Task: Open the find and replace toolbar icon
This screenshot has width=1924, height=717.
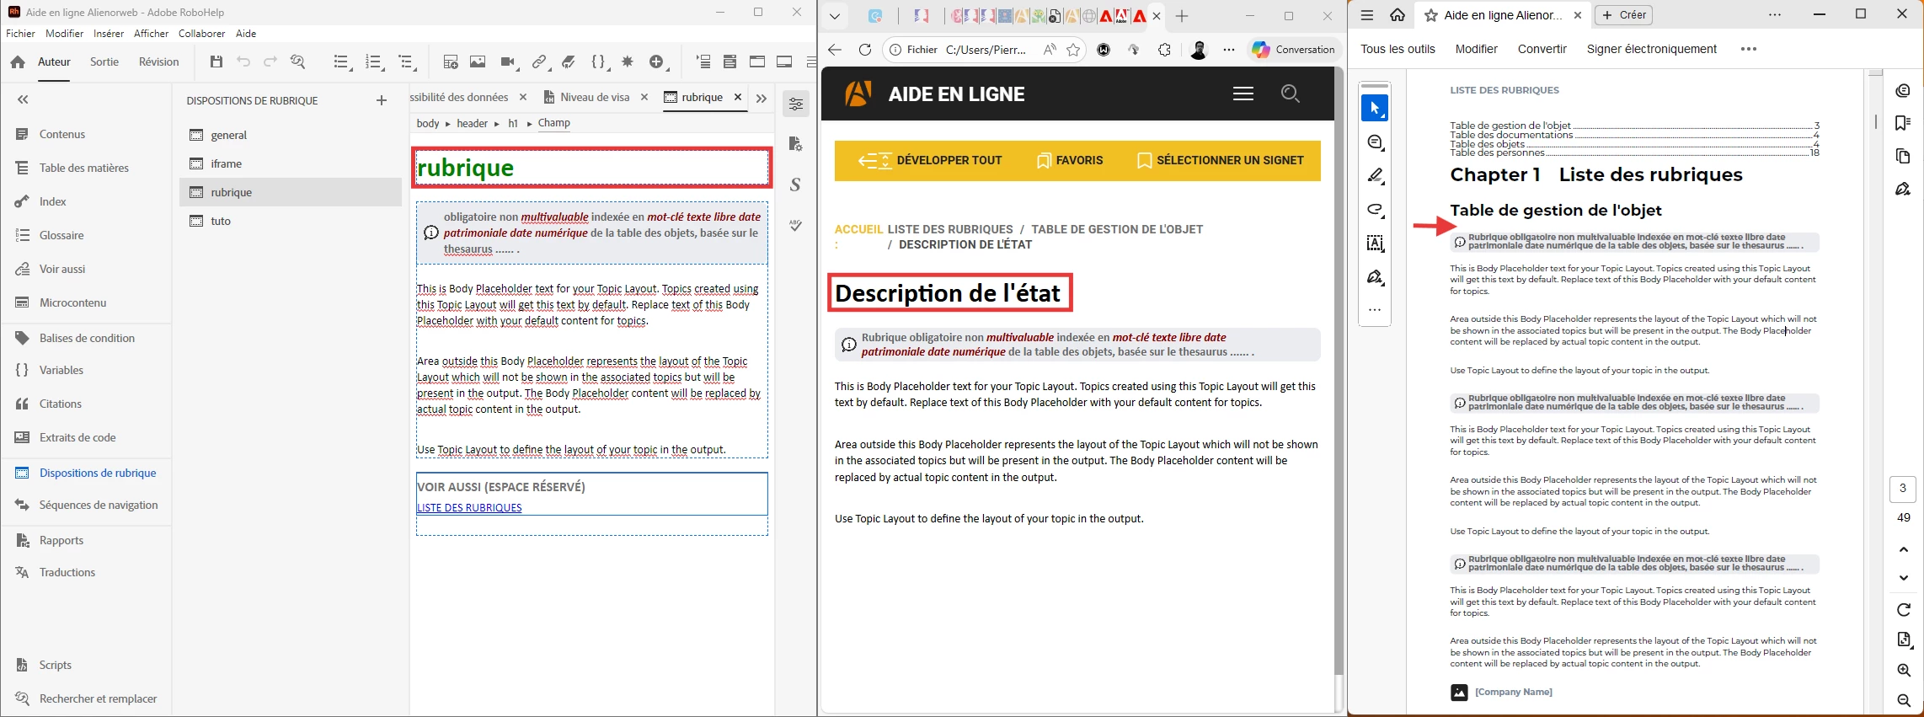Action: point(297,62)
